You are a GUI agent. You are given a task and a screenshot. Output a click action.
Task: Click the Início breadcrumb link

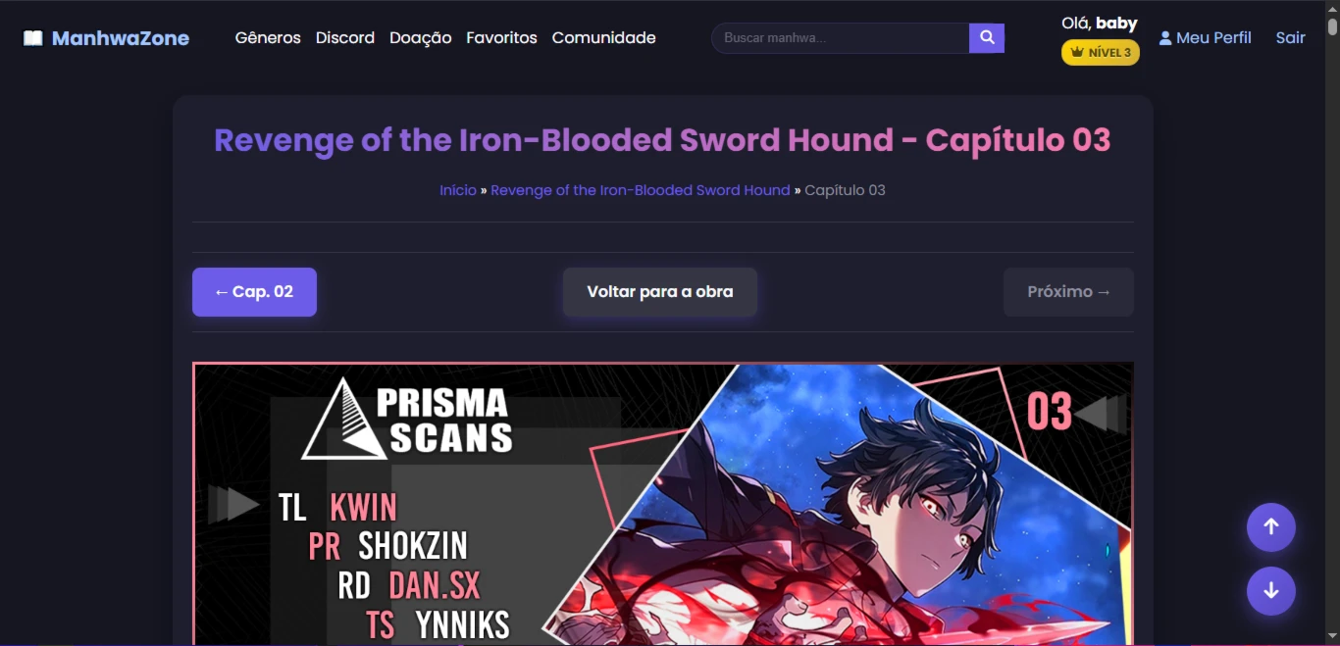(x=458, y=190)
